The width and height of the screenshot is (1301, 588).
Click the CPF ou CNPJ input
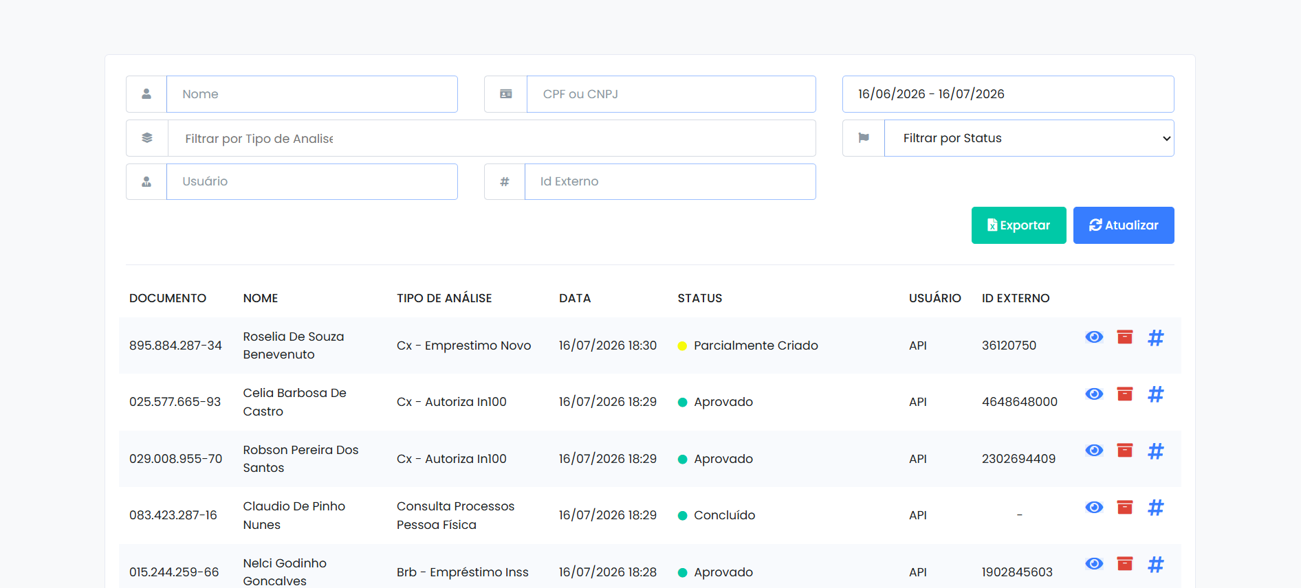tap(671, 94)
